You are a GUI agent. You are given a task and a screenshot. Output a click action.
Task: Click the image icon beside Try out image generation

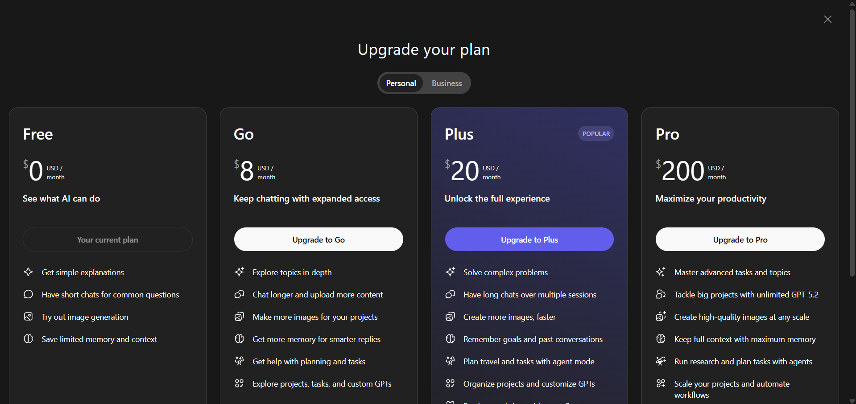click(x=28, y=317)
